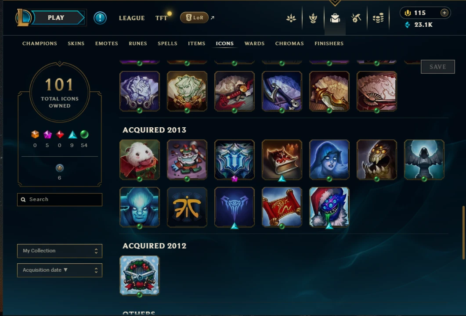Launch the LoR external link button
Image resolution: width=466 pixels, height=316 pixels.
(x=195, y=18)
